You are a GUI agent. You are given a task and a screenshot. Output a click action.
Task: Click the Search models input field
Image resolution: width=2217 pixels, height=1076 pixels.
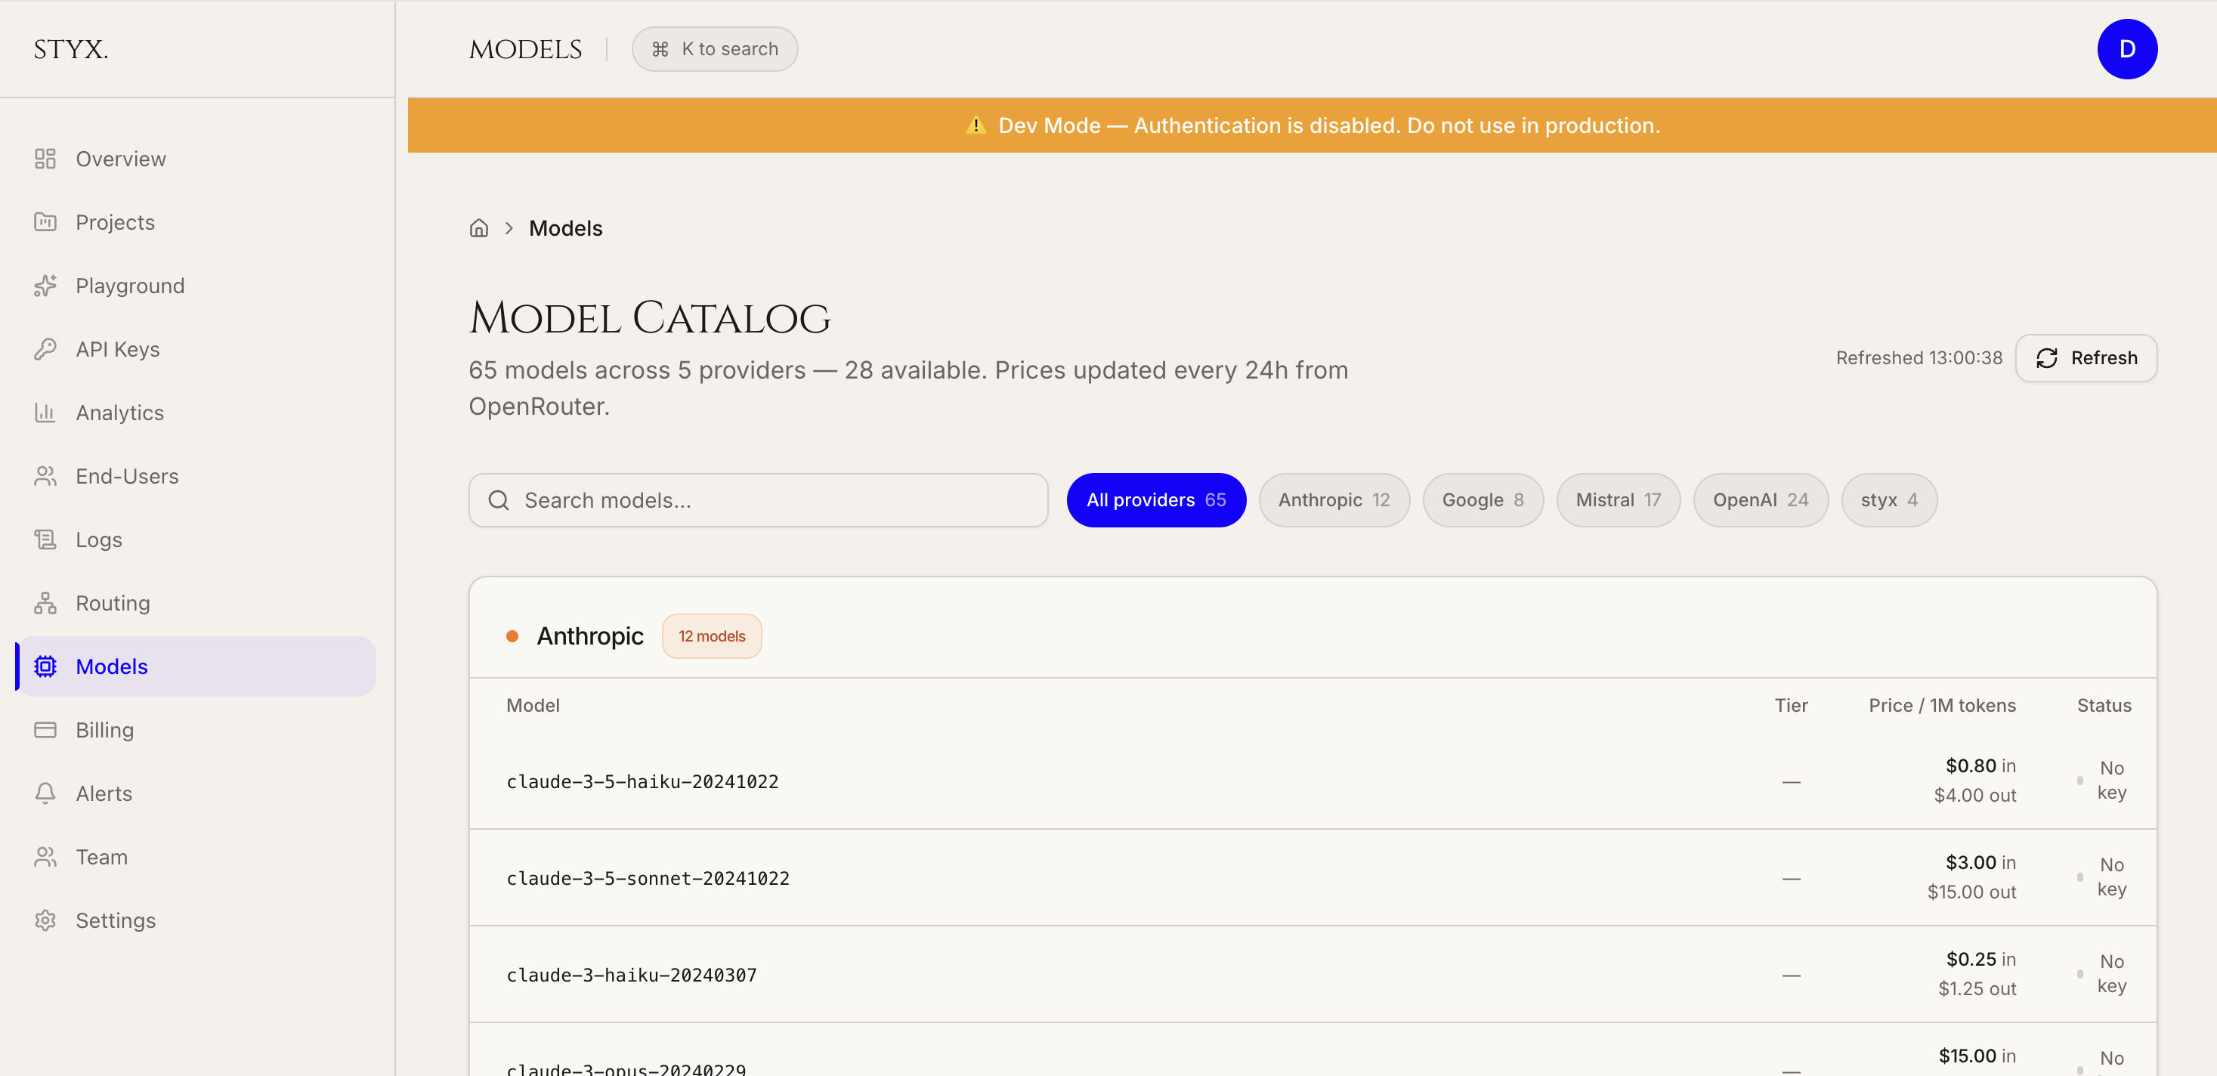click(x=757, y=499)
